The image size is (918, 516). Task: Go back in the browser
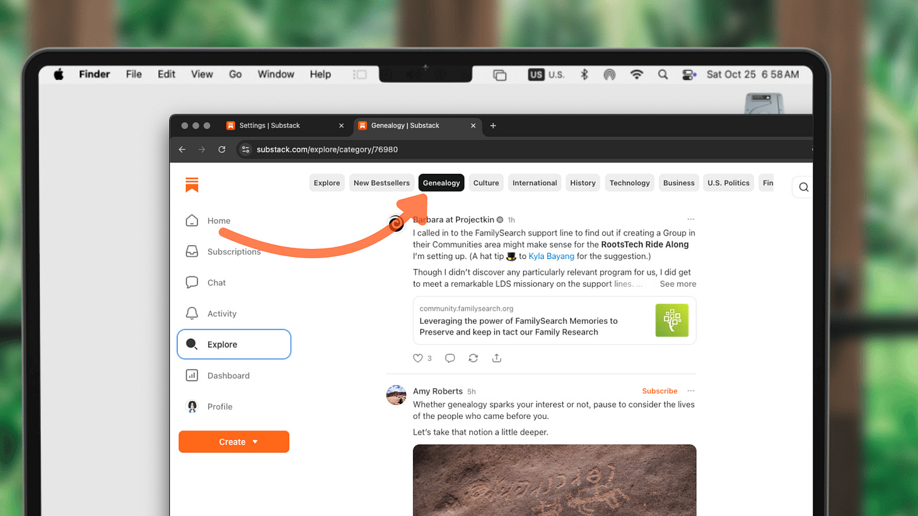[x=182, y=149]
